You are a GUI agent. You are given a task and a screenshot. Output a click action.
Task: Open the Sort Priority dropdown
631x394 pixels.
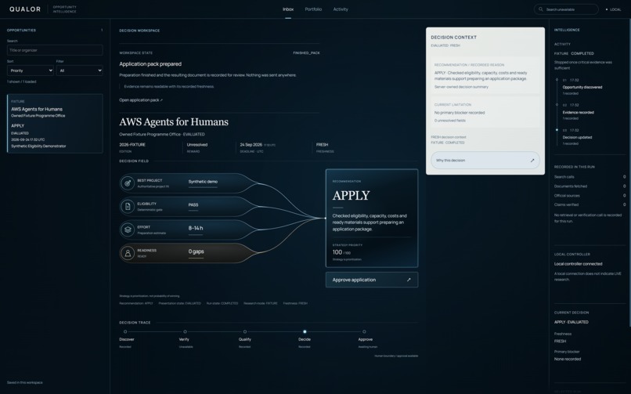click(x=31, y=70)
